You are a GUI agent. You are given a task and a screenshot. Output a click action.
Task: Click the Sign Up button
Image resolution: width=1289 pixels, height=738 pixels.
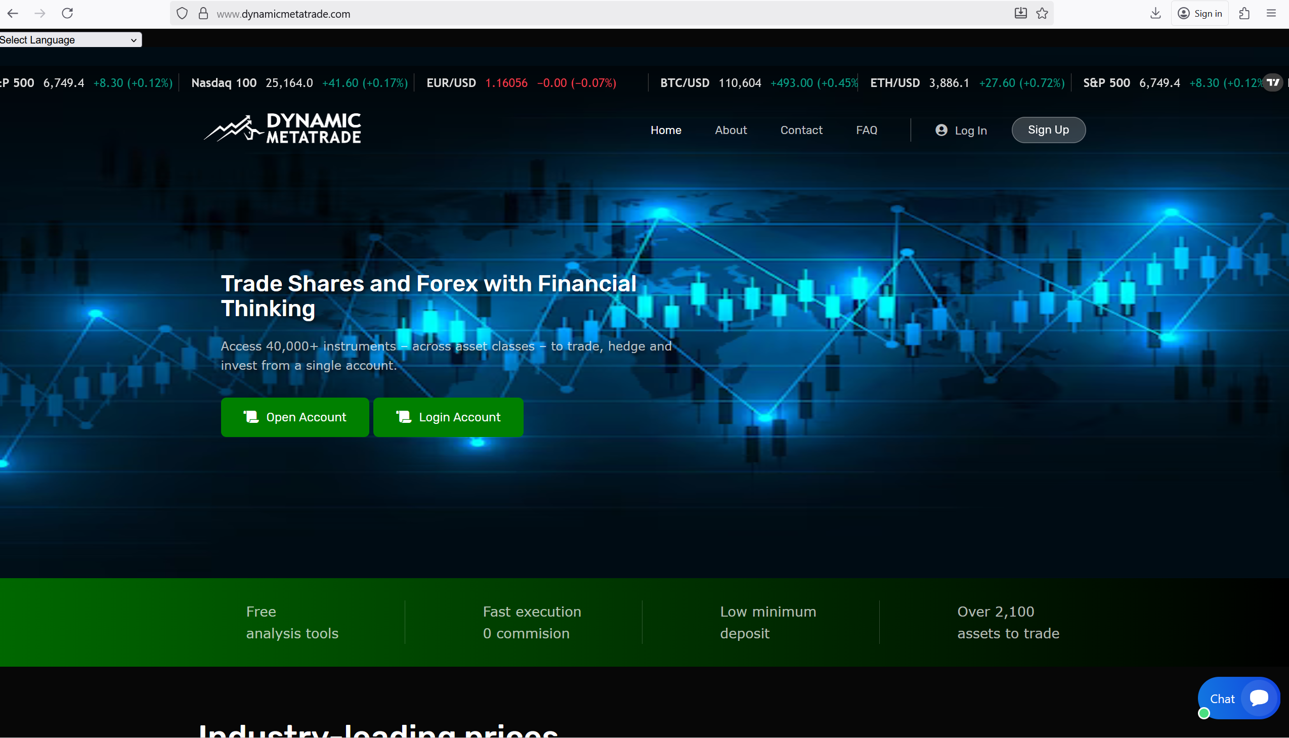coord(1048,130)
